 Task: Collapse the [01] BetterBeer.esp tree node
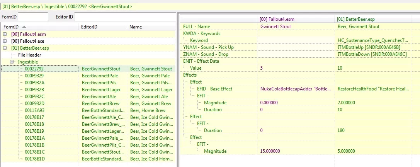click(5, 48)
